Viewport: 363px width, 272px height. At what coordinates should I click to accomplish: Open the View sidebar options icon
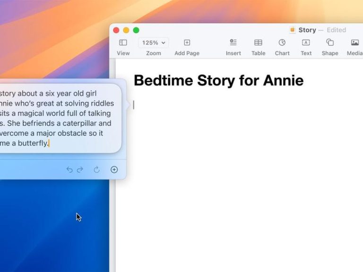pyautogui.click(x=123, y=42)
